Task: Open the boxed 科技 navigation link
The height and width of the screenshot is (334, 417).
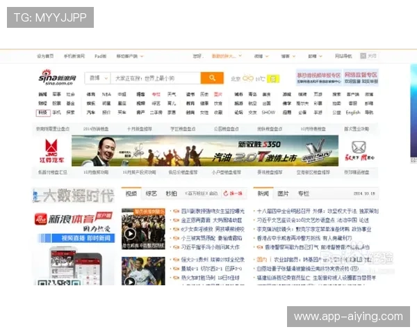Action: [x=43, y=113]
